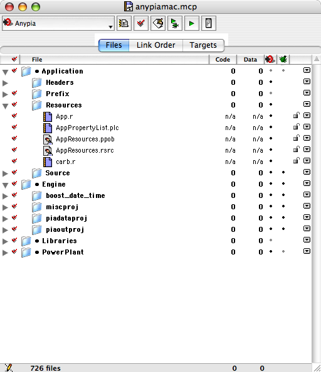The width and height of the screenshot is (321, 372).
Task: Expand the Libraries group triangle
Action: 5,241
